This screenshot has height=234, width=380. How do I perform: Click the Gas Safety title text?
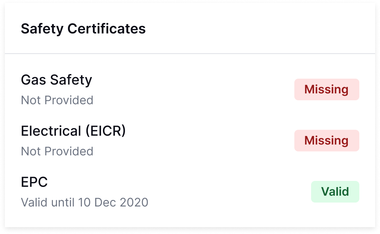[56, 80]
